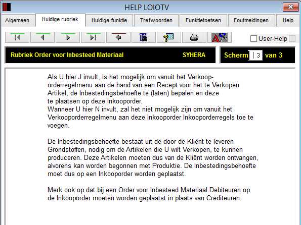
Task: Open the Trefwoorden tab
Action: pyautogui.click(x=156, y=20)
